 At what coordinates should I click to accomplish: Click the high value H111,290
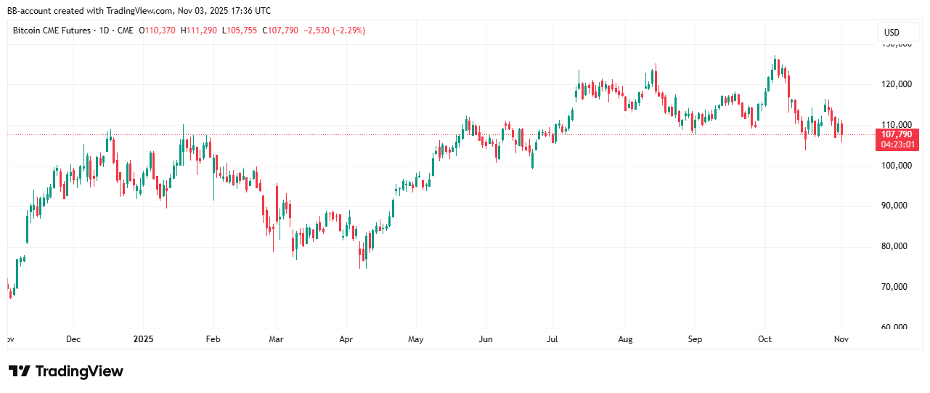coord(199,31)
